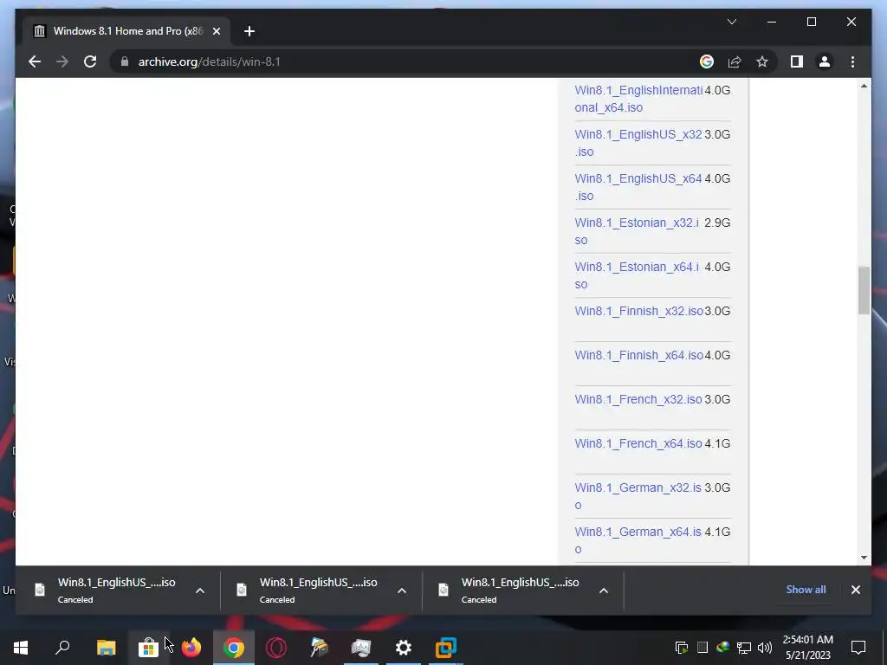887x665 pixels.
Task: Expand options for second canceled download
Action: (402, 591)
